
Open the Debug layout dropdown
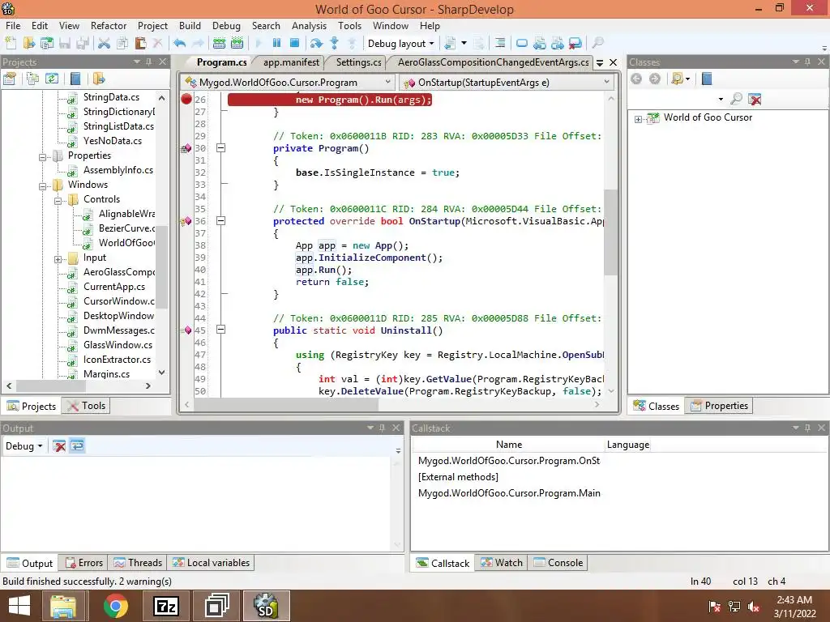(x=400, y=44)
